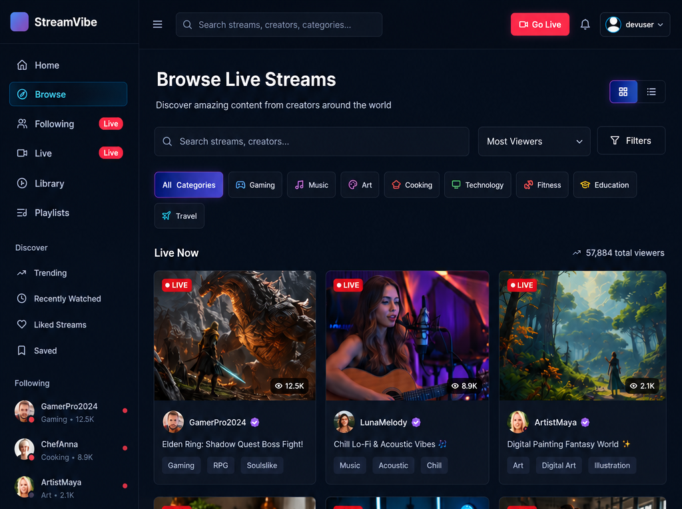Switch to grid view

tap(623, 92)
